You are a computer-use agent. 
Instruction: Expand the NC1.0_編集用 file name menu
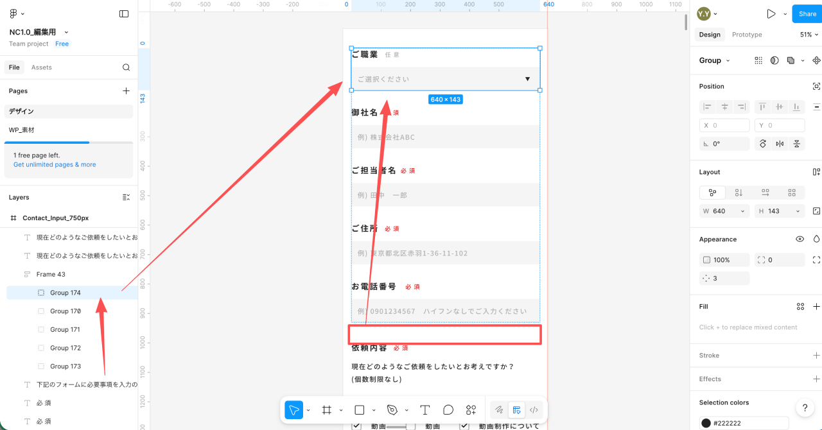coord(66,32)
